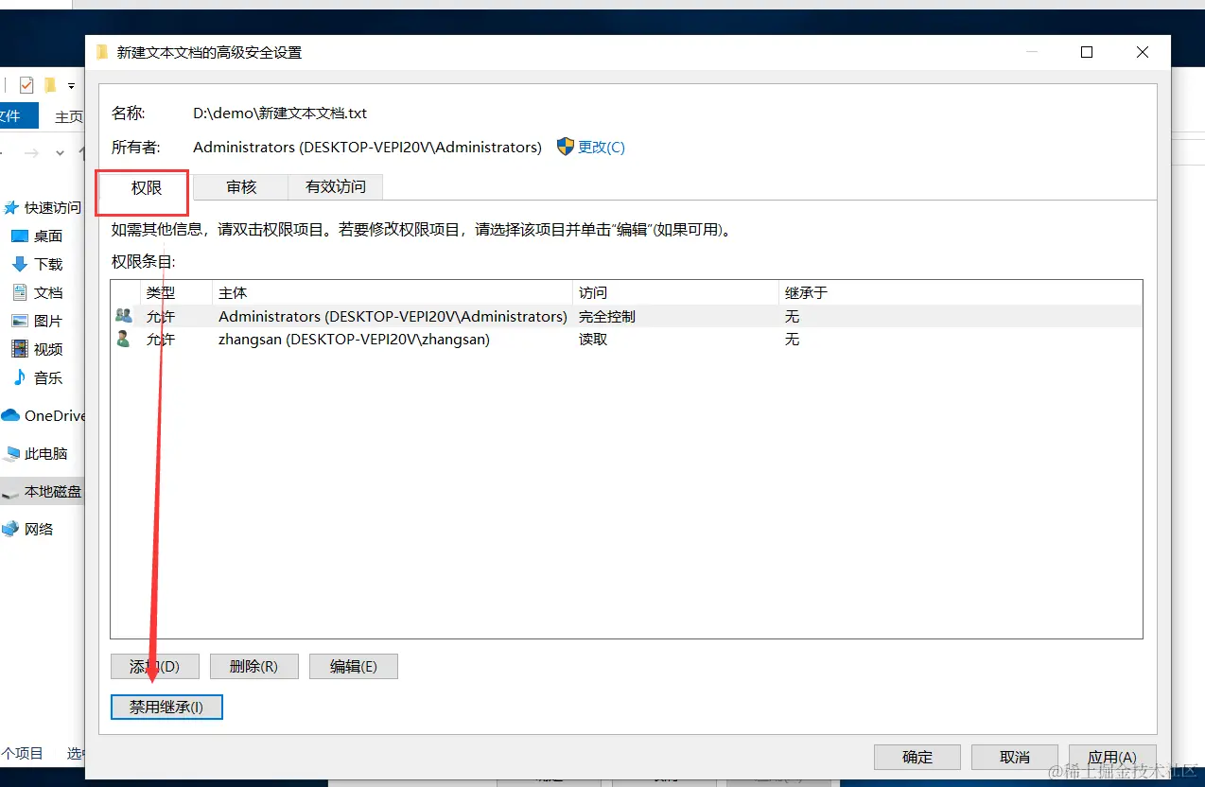Screen dimensions: 1205x787
Task: Select the 网络 (Network) sidebar icon
Action: tap(11, 529)
